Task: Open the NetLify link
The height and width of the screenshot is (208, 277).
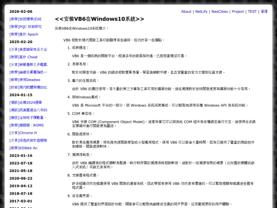Action: click(x=201, y=11)
